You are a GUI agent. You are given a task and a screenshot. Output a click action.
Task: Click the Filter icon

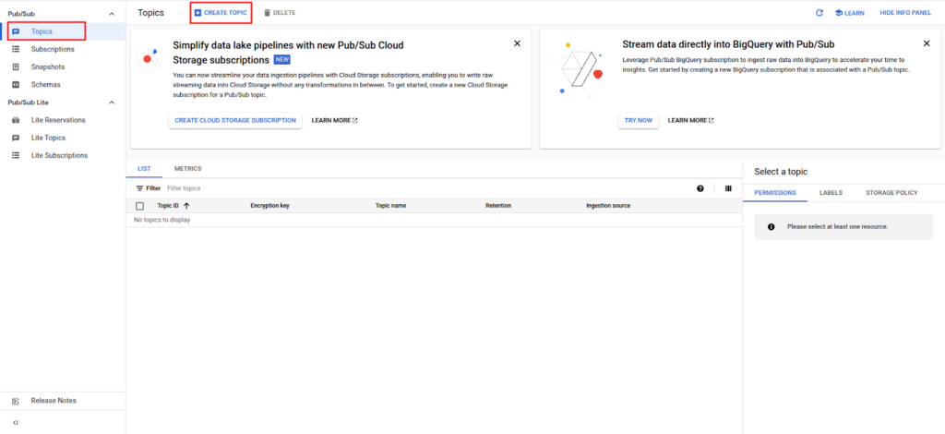pyautogui.click(x=140, y=188)
